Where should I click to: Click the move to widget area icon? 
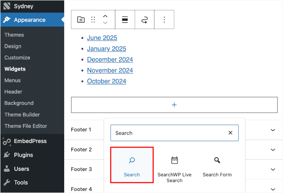click(x=144, y=20)
